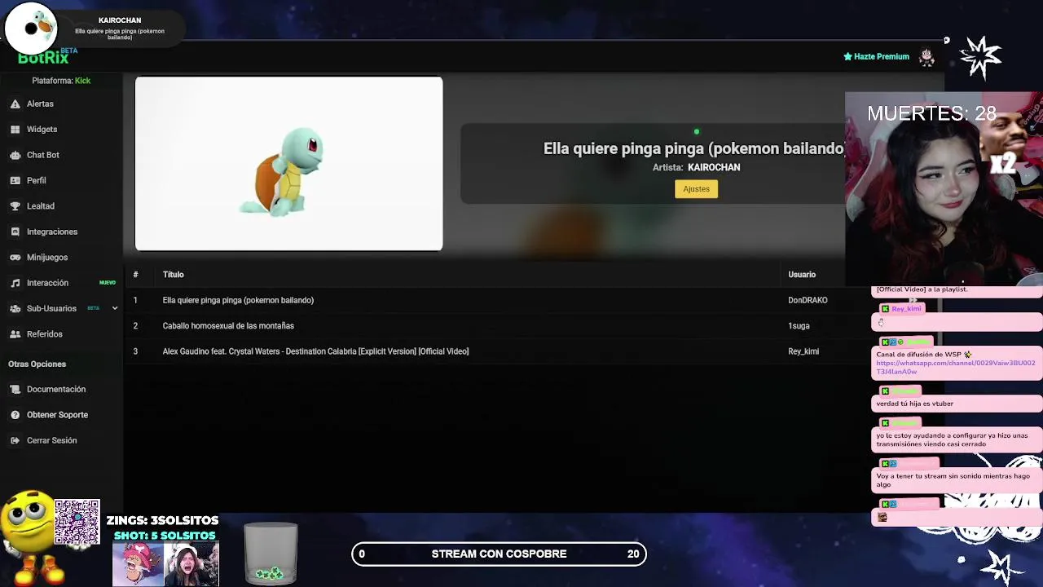This screenshot has height=587, width=1043.
Task: Open the Documentación link
Action: click(56, 390)
